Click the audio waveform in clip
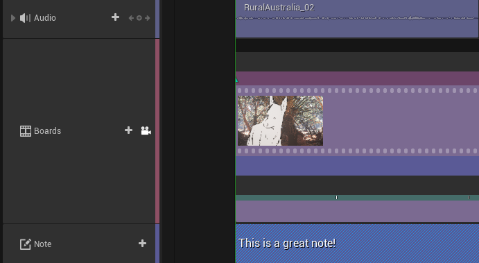The image size is (479, 263). (x=356, y=18)
